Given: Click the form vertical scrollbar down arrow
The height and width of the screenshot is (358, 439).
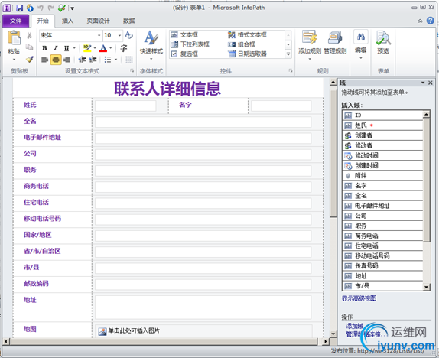Looking at the screenshot, I should (x=333, y=334).
